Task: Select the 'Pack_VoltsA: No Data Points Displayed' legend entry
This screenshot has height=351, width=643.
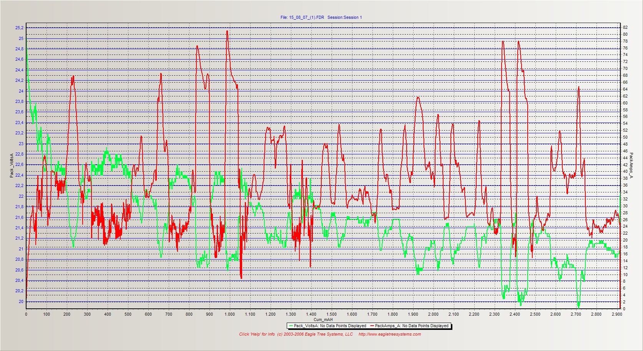Action: pyautogui.click(x=330, y=326)
